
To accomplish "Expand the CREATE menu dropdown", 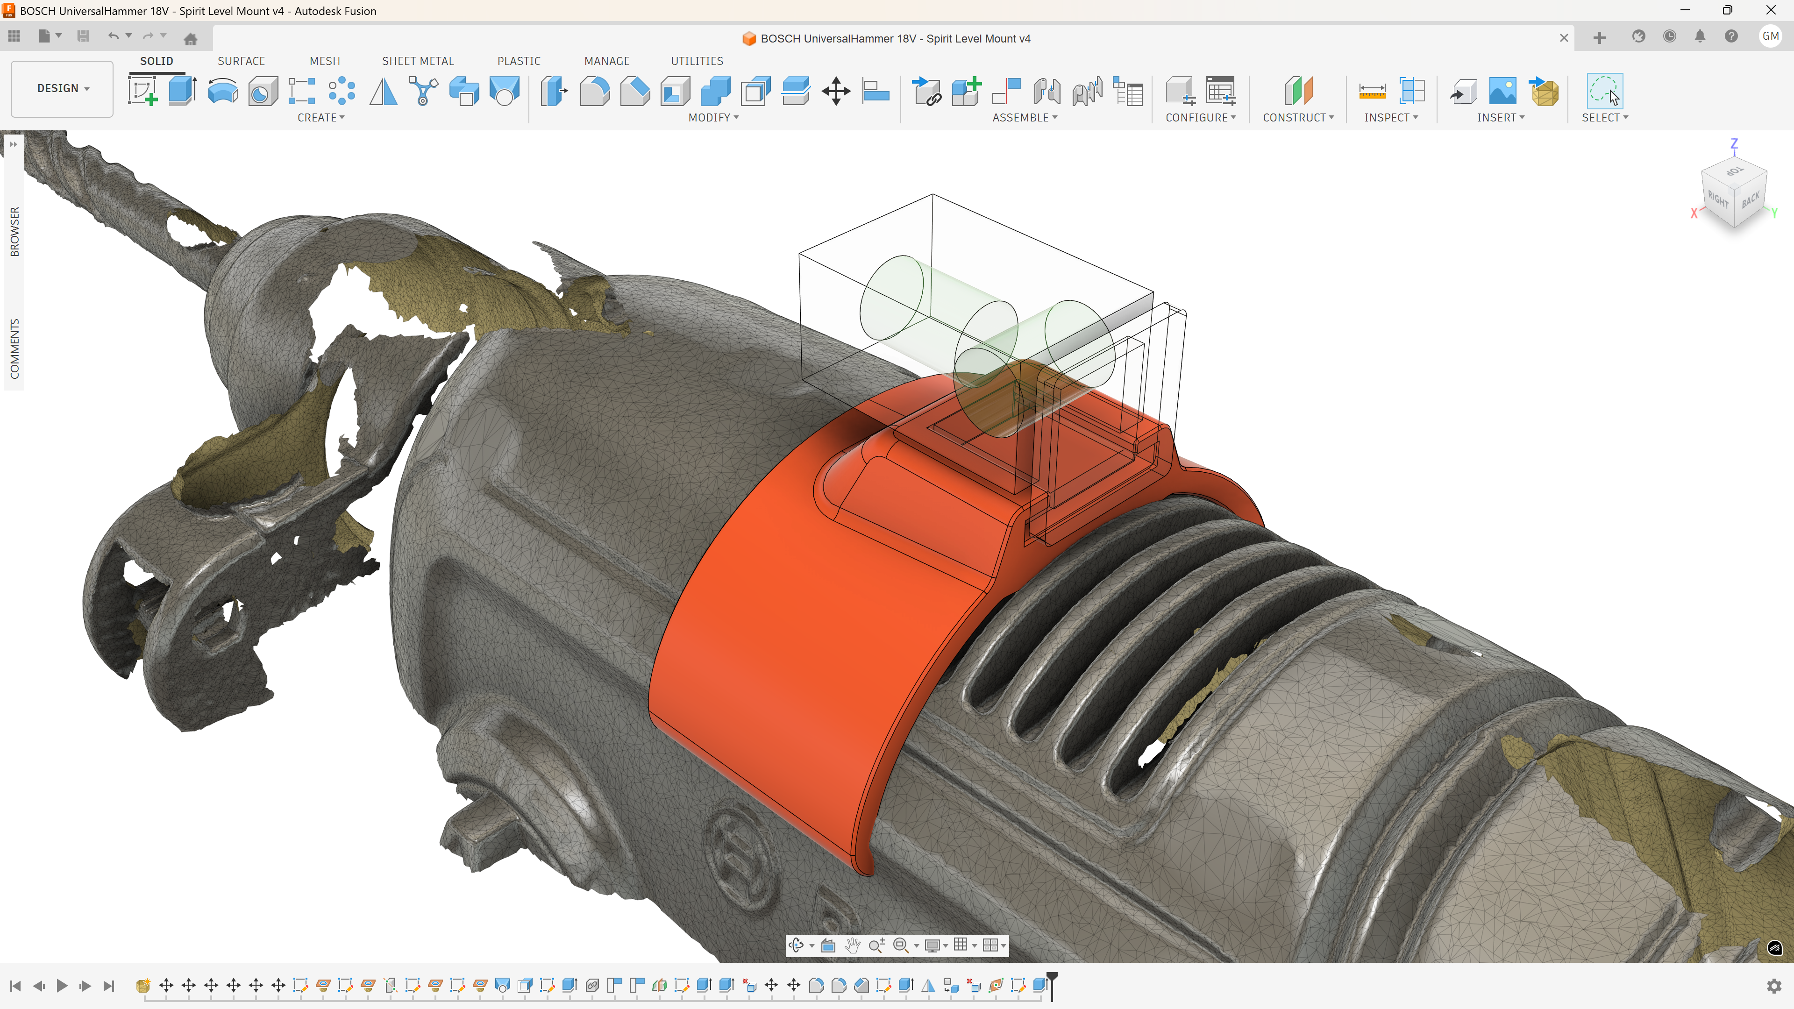I will [x=321, y=118].
